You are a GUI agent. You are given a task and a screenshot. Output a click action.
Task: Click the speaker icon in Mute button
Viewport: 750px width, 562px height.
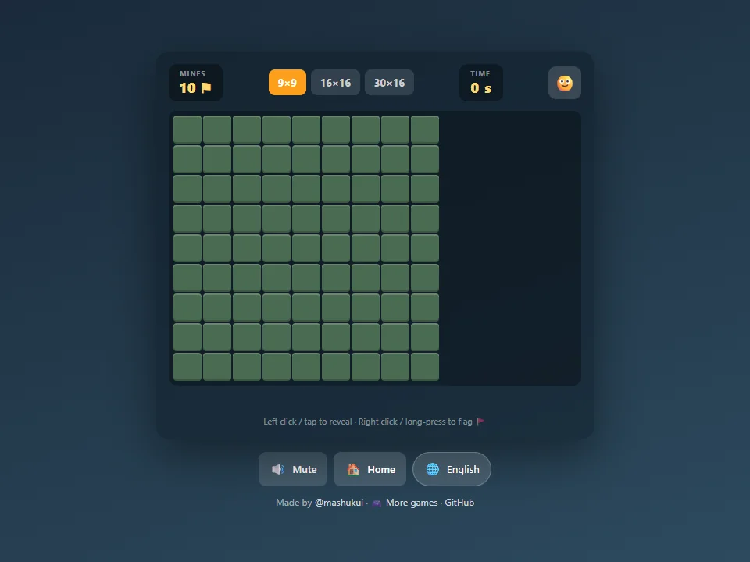point(278,469)
